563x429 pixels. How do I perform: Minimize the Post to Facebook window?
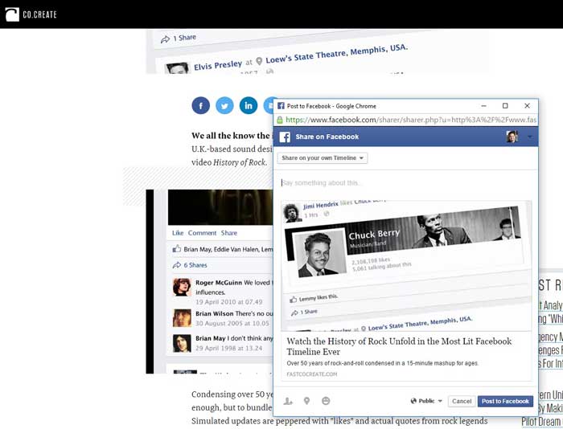click(x=483, y=106)
